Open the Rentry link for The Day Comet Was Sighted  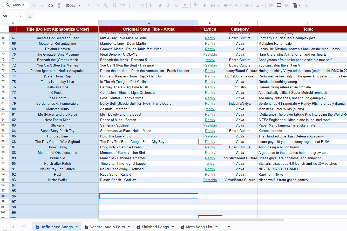point(210,142)
